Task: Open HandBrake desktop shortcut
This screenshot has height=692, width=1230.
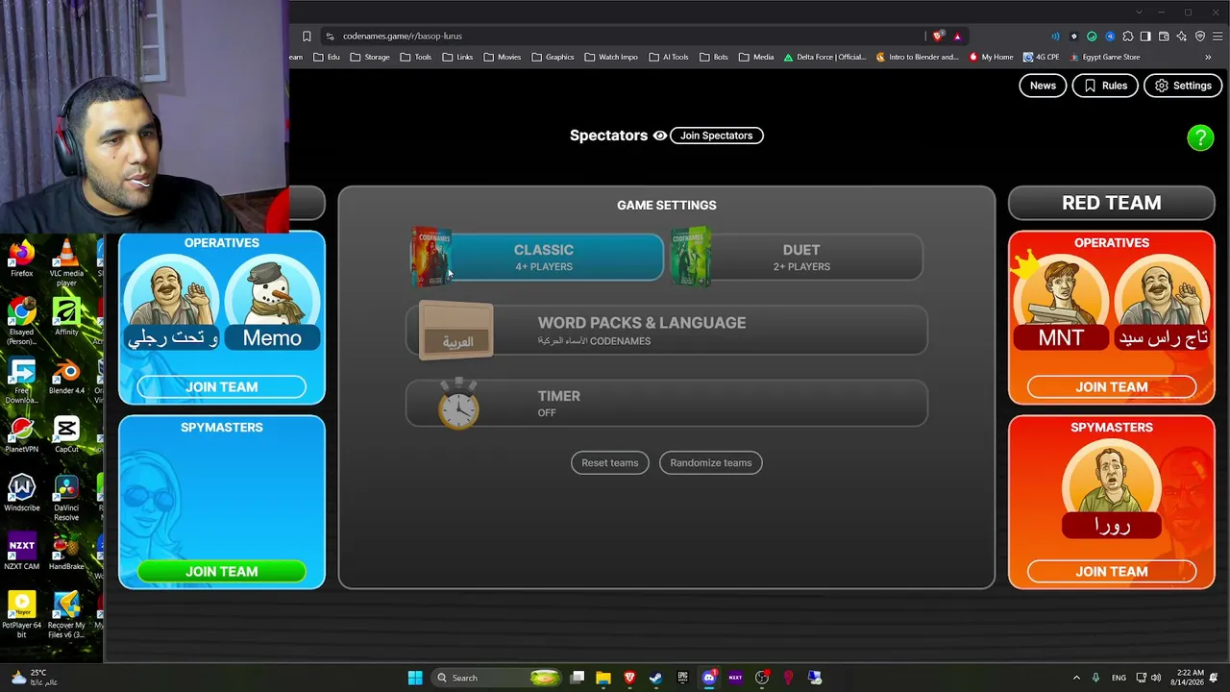Action: click(66, 553)
